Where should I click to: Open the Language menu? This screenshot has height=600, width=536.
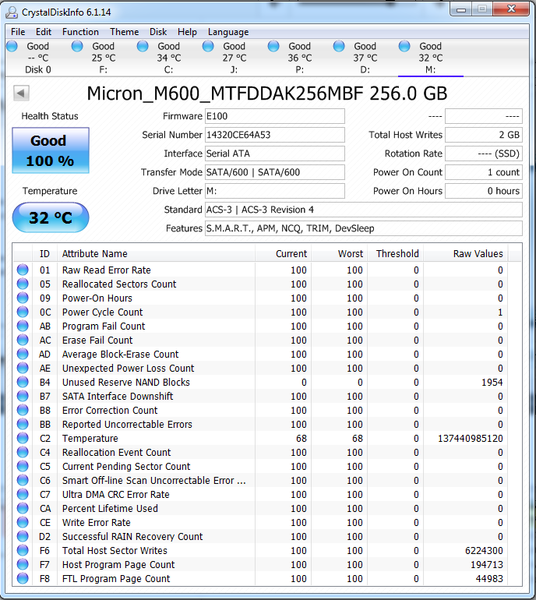pos(228,32)
